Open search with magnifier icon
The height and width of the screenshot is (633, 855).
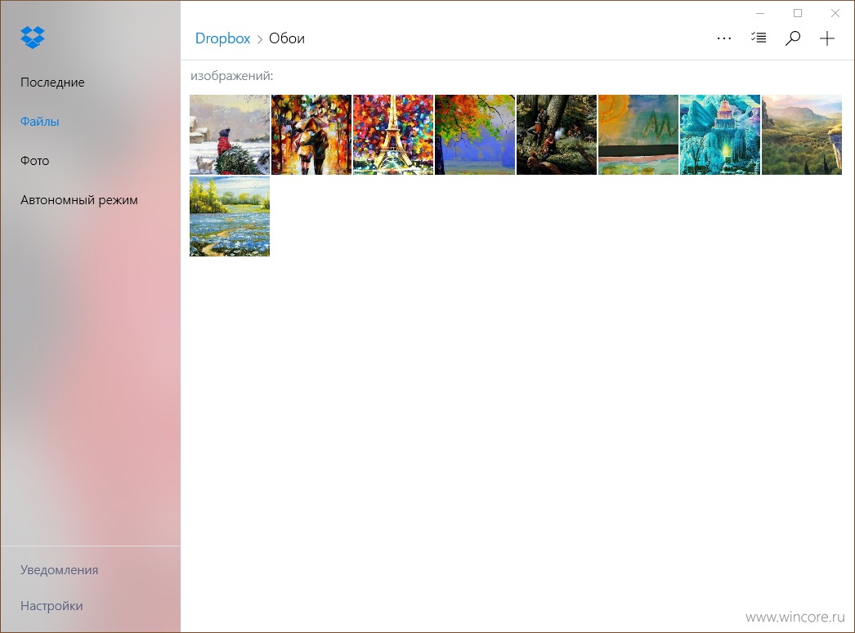(792, 38)
